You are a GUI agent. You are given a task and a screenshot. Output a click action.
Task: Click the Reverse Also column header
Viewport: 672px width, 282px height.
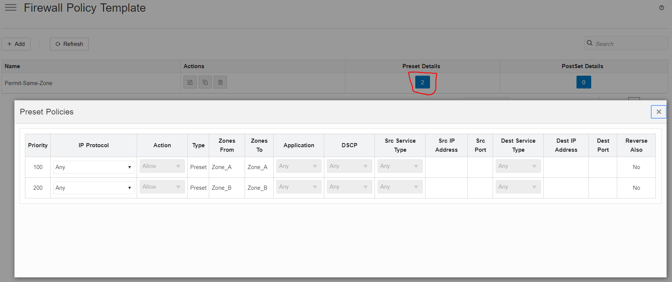[637, 145]
